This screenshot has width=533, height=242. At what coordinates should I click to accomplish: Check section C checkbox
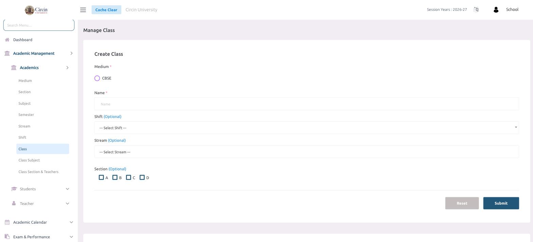(x=128, y=177)
